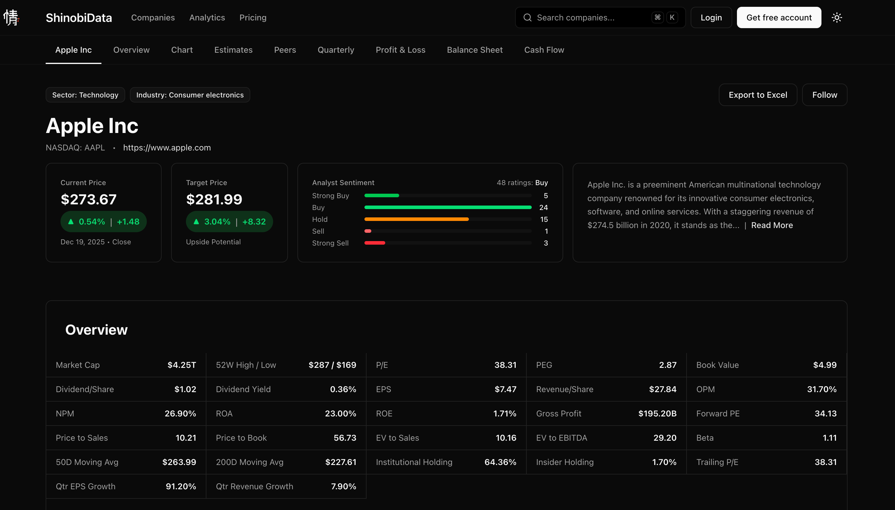895x510 pixels.
Task: Switch to the Balance Sheet tab
Action: click(x=474, y=50)
